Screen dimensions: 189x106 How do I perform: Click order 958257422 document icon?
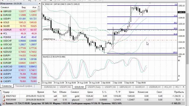pos(4,96)
